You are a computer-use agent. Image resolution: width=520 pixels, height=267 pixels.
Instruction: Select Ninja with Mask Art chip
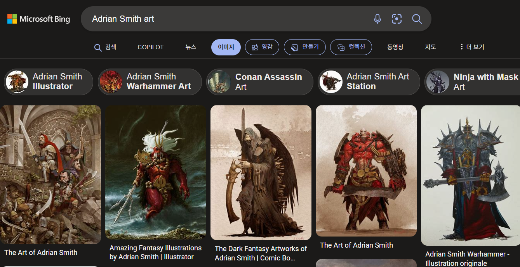tap(472, 82)
